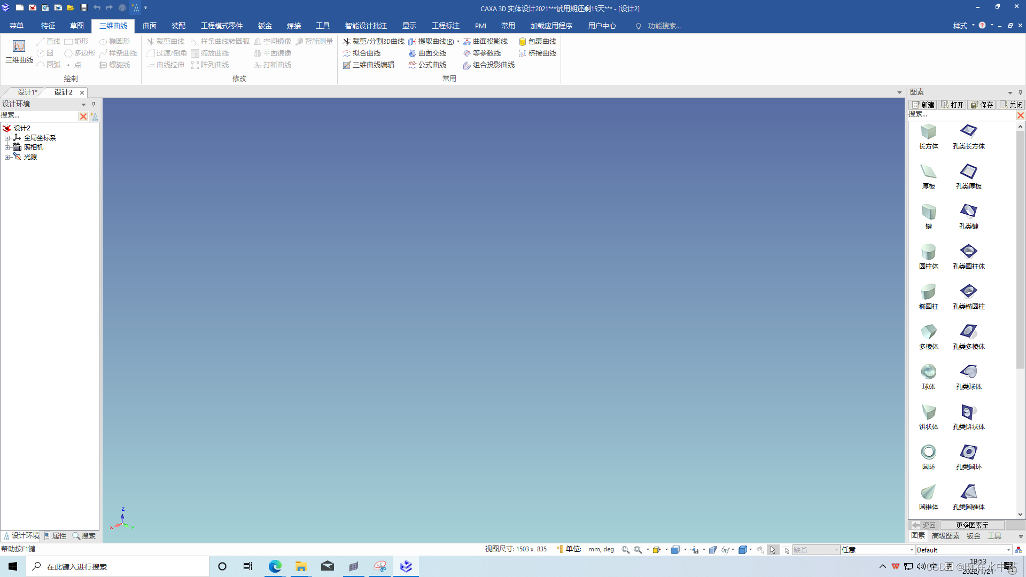
Task: Open the 曲面 ribbon tab
Action: pyautogui.click(x=150, y=26)
